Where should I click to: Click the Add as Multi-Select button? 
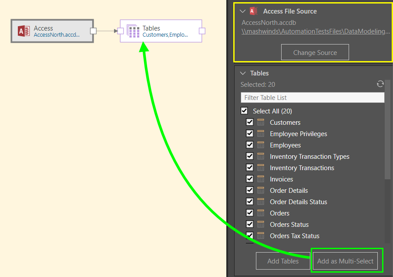[x=345, y=261]
